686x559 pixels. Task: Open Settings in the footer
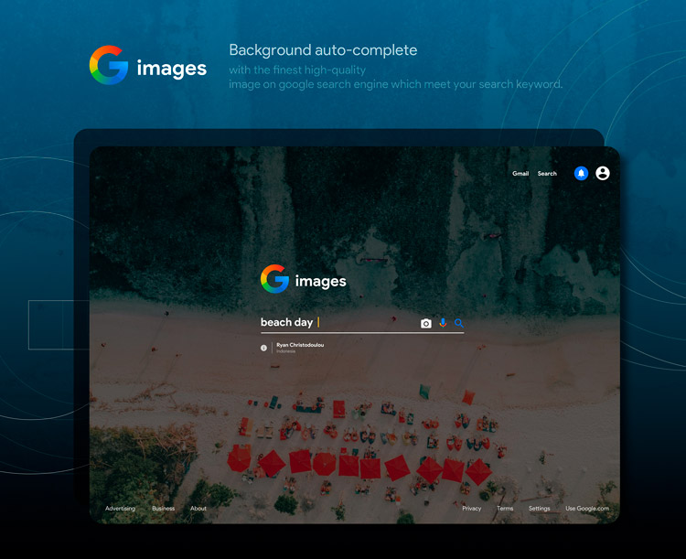540,509
